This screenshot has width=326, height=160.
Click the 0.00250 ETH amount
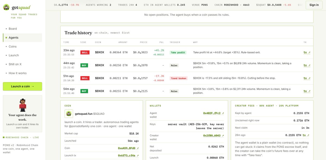(118, 65)
